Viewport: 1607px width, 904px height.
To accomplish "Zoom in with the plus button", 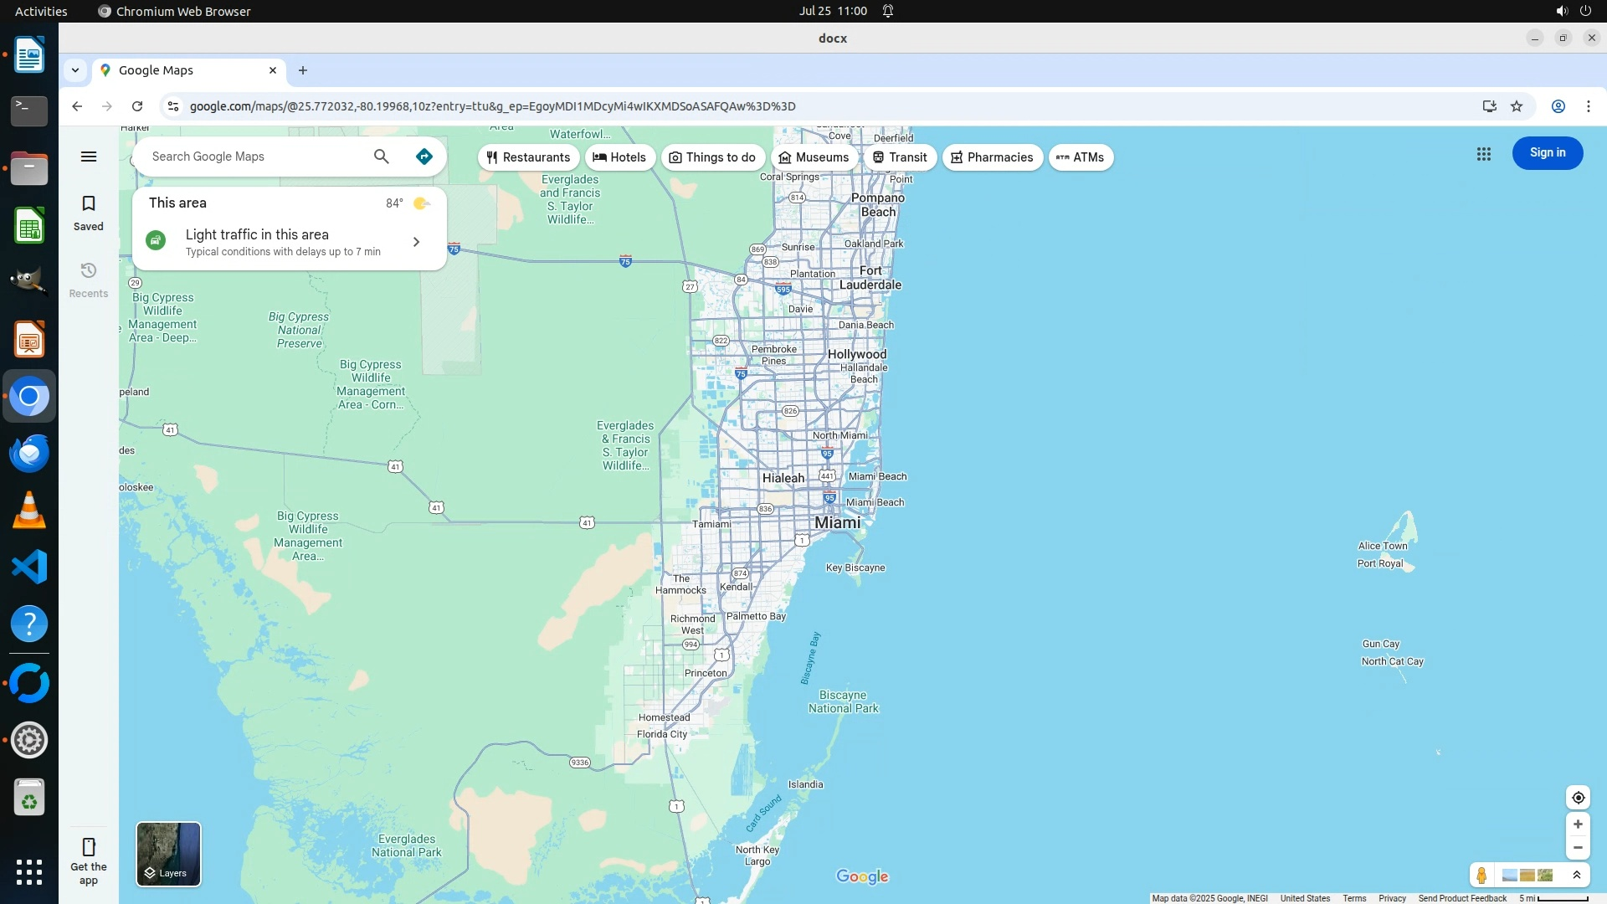I will click(x=1578, y=824).
